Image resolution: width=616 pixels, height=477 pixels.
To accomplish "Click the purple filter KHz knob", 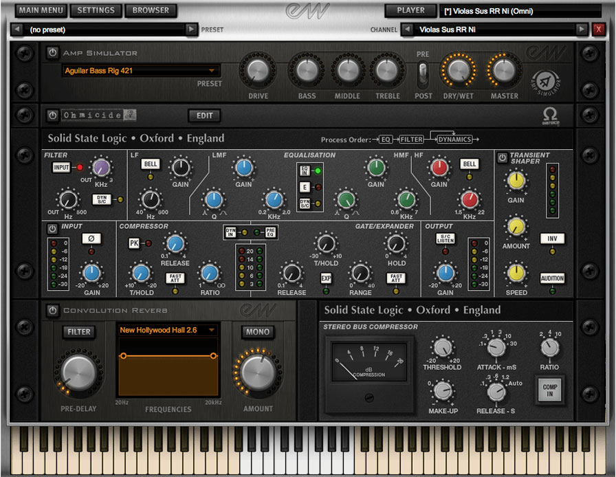I will [101, 168].
